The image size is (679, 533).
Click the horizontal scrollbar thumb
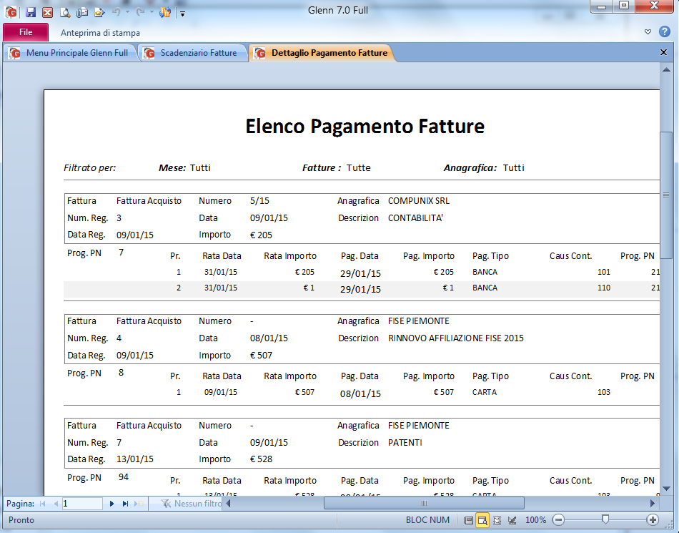click(x=424, y=503)
